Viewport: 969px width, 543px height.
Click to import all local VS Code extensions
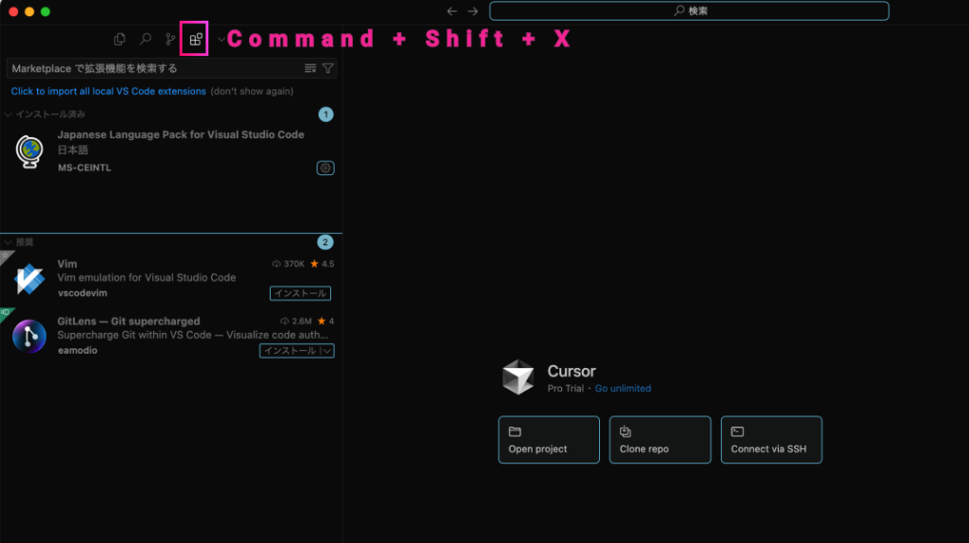pyautogui.click(x=108, y=91)
